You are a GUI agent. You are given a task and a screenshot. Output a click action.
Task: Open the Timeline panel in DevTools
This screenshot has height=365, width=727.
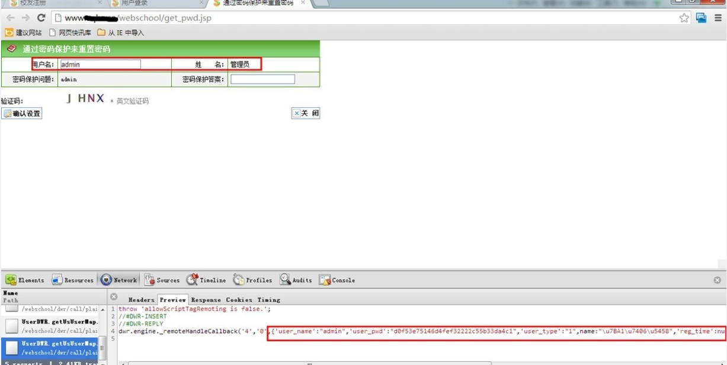[x=206, y=280]
